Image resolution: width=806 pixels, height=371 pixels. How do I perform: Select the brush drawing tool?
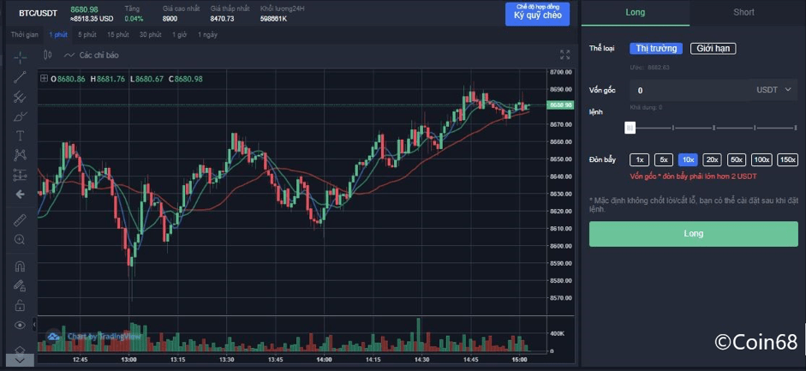[20, 117]
